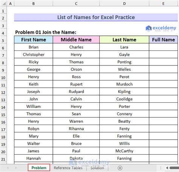Click the cell containing 'Rupert'
The width and height of the screenshot is (179, 172).
76,84
